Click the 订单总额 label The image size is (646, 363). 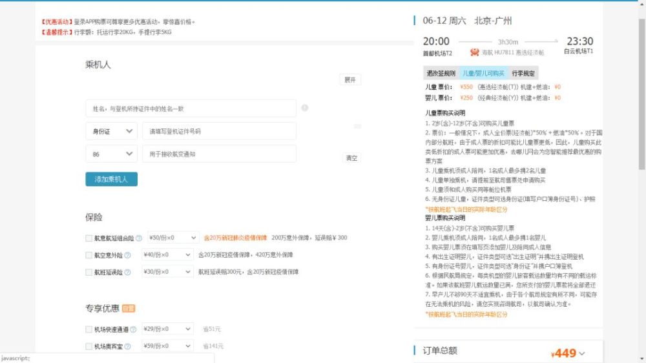click(x=440, y=351)
